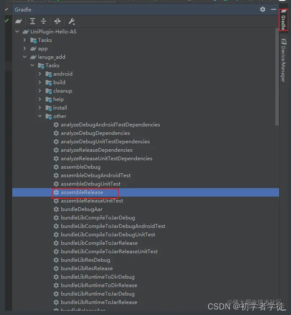Select bundleLibRuntimeToDirDebug task

(x=98, y=277)
